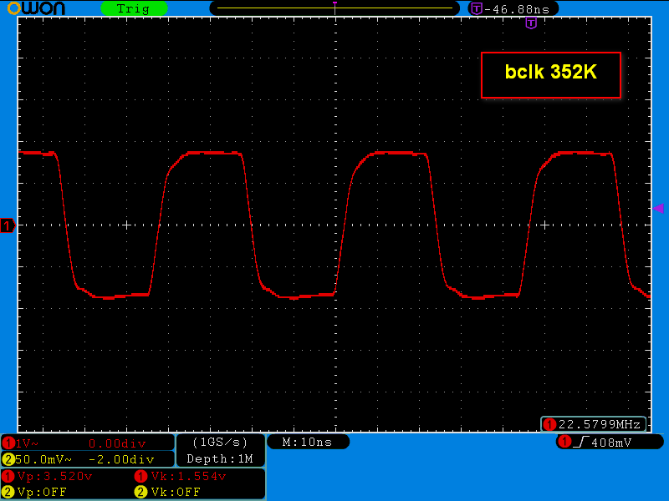Click the yellow channel 2 badge beside 50.0mV
Image resolution: width=669 pixels, height=501 pixels.
point(8,459)
